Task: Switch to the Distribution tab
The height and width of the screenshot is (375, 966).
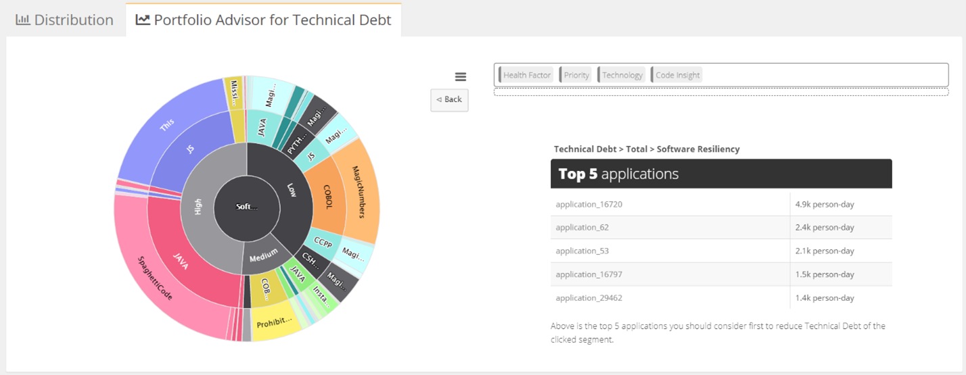Action: coord(65,20)
